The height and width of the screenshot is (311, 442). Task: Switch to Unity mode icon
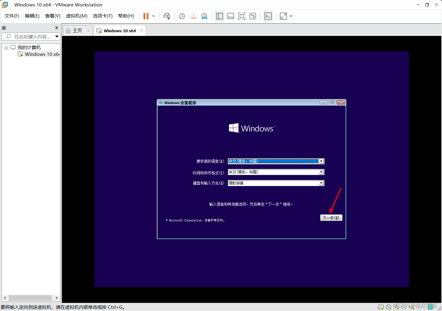253,16
